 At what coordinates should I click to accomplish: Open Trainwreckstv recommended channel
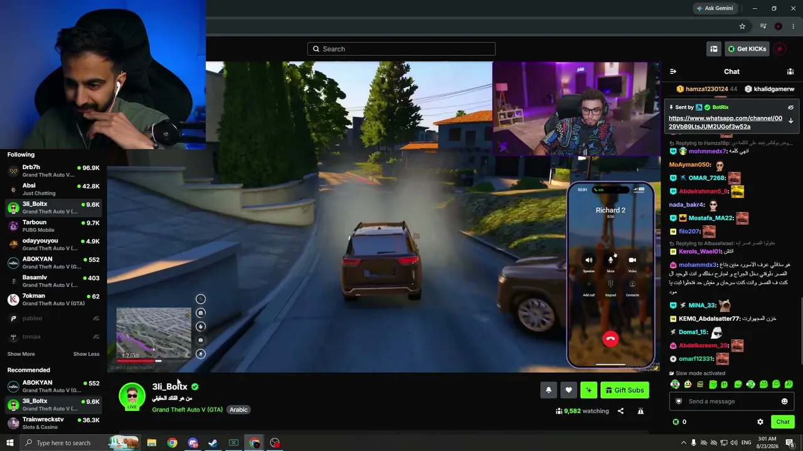[x=53, y=423]
